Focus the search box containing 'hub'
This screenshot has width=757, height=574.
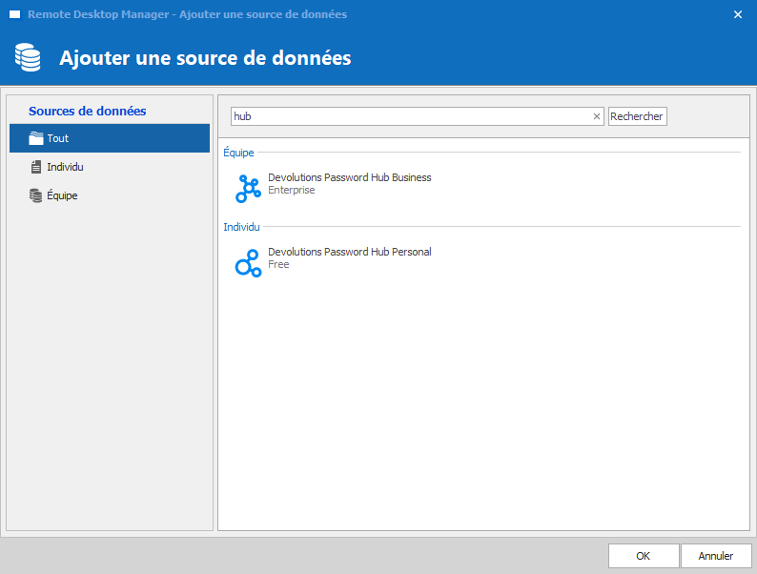coord(410,116)
